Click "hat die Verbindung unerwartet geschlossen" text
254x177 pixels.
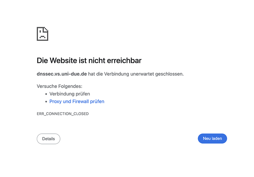click(136, 74)
